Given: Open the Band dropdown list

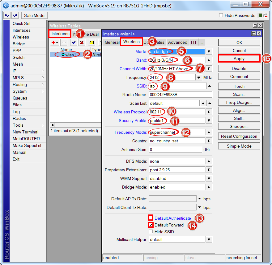Looking at the screenshot, I should (x=209, y=60).
